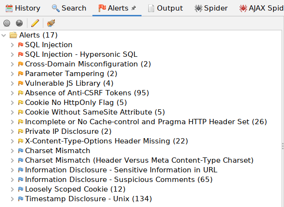
Task: Click blue flag beside Timestamp Disclosure
Action: (x=21, y=199)
